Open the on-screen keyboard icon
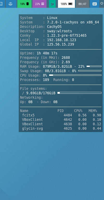The width and height of the screenshot is (104, 200). pos(95,4)
